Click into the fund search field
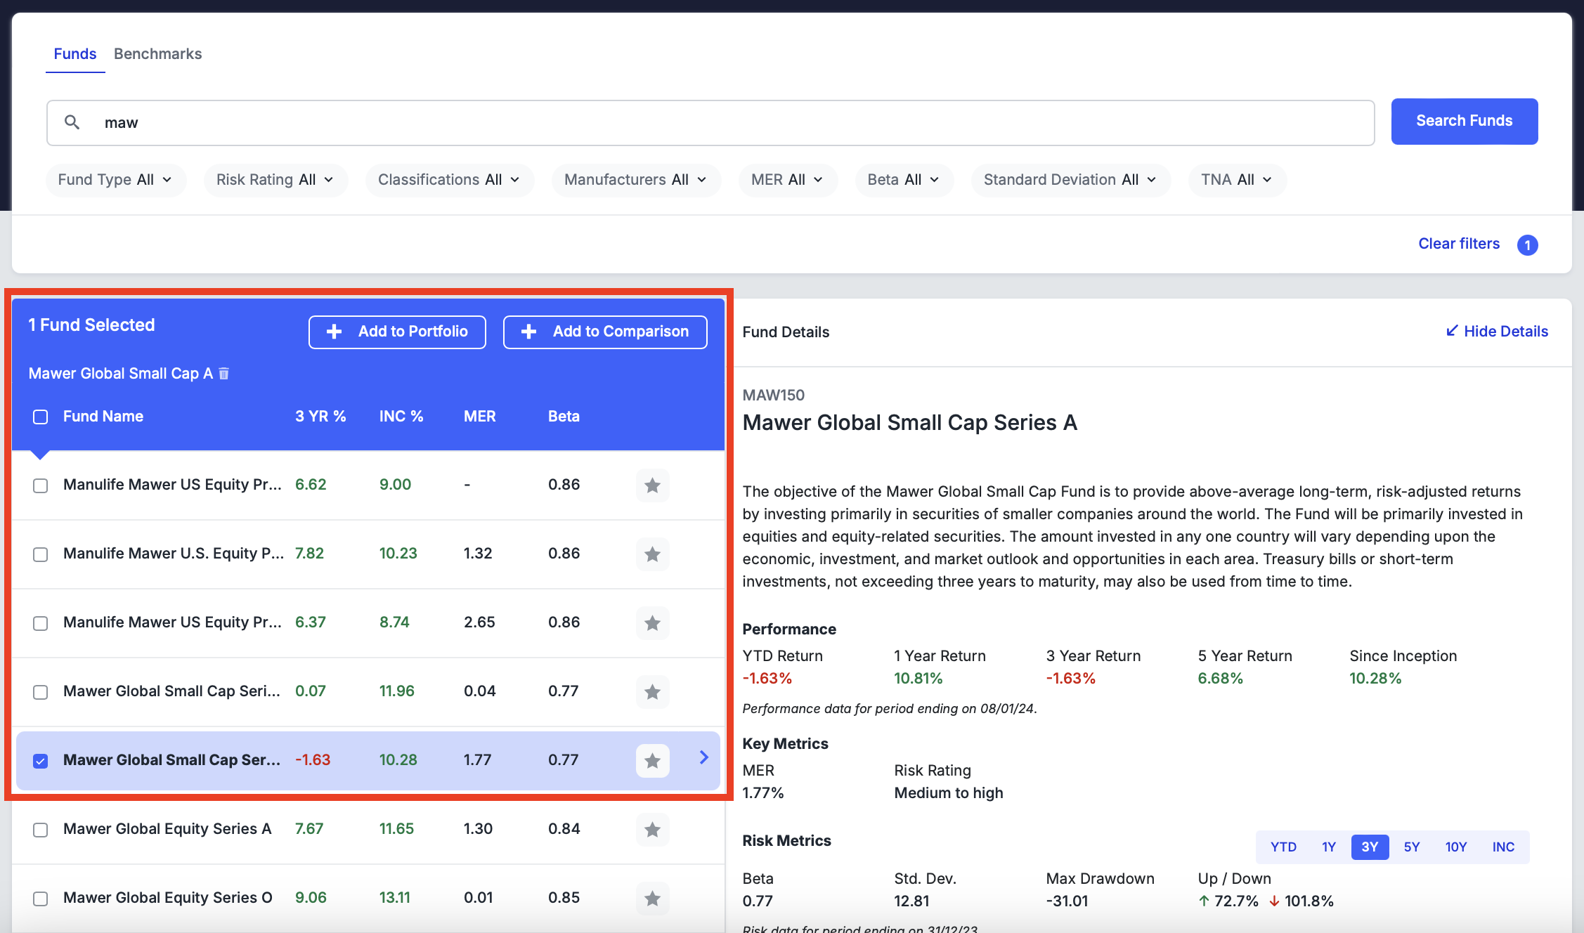The image size is (1584, 933). point(710,123)
